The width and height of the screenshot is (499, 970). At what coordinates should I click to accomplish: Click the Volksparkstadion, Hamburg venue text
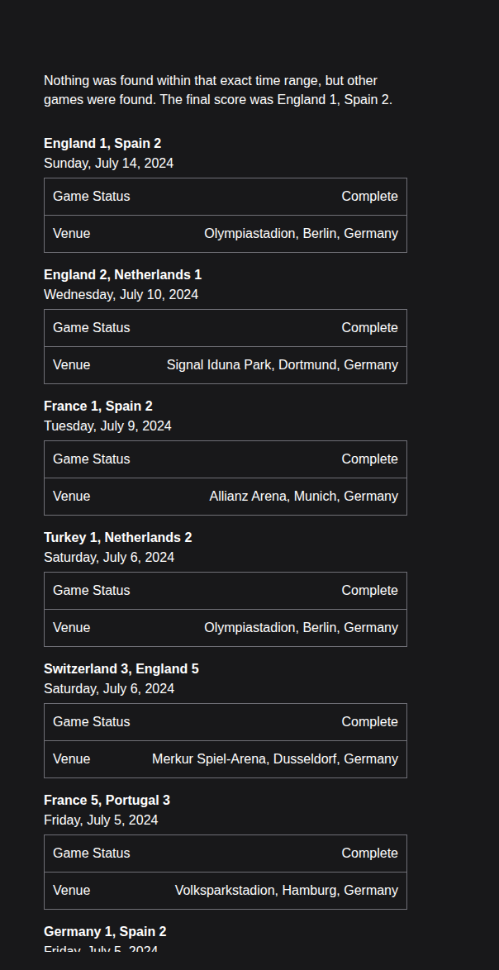click(x=286, y=890)
